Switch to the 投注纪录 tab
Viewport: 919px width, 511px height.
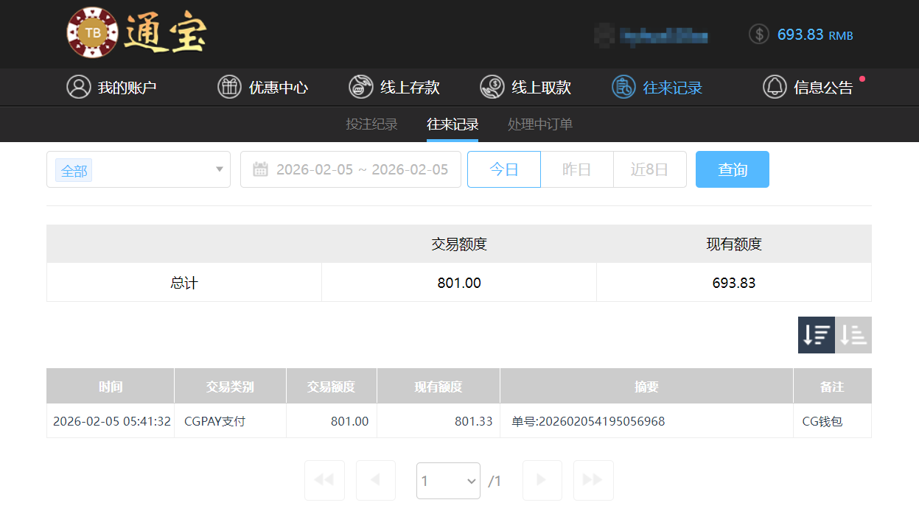click(371, 124)
